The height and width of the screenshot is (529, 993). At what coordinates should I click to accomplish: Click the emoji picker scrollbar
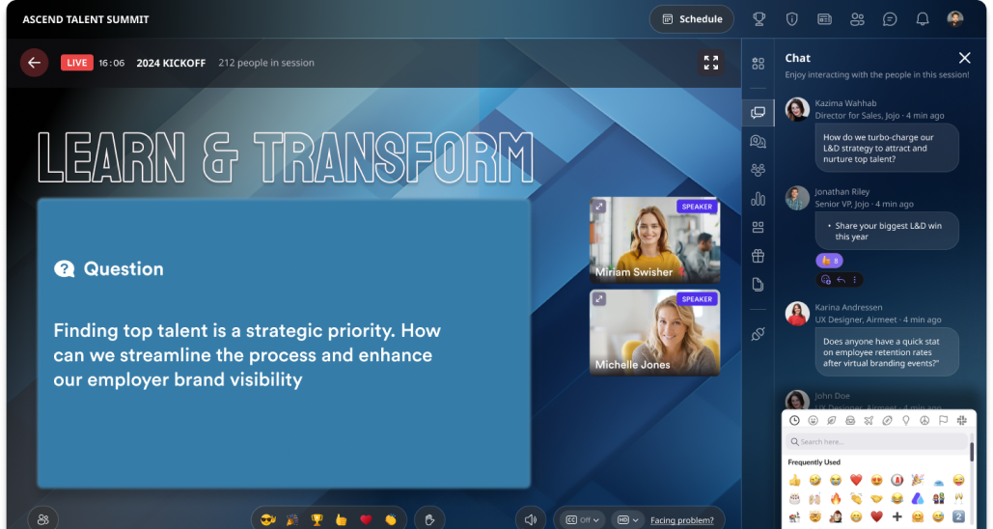[972, 452]
